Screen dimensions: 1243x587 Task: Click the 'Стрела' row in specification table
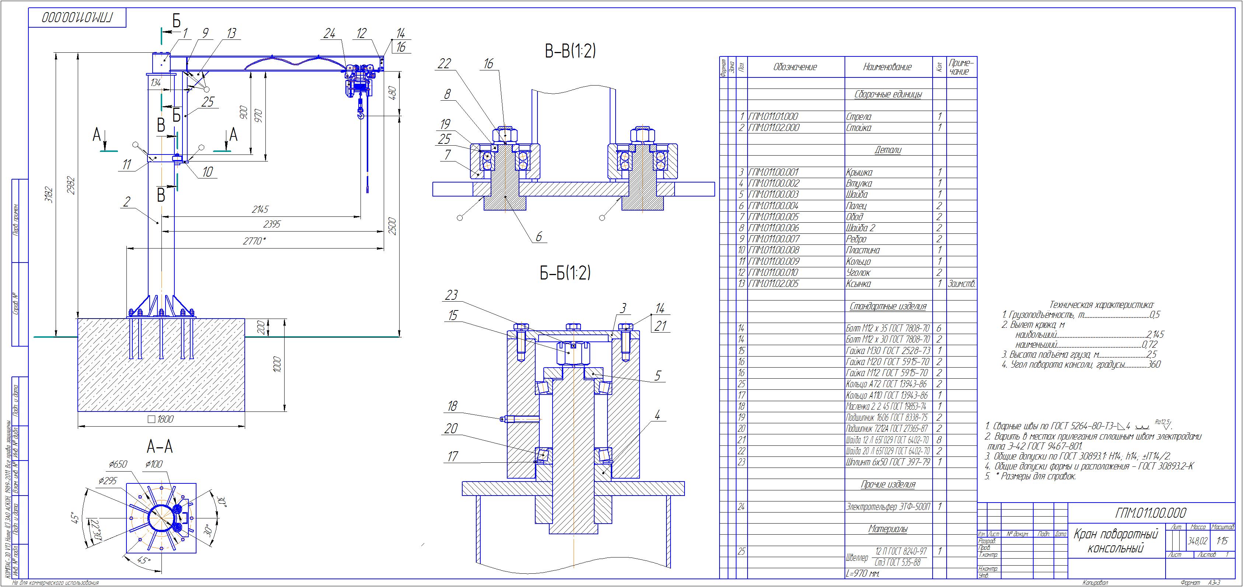(859, 117)
